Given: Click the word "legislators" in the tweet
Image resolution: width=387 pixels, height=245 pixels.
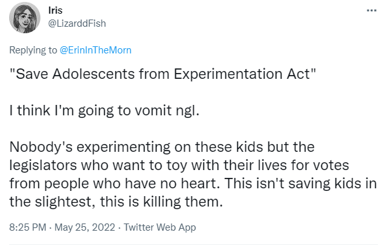Looking at the screenshot, I should pyautogui.click(x=43, y=165).
